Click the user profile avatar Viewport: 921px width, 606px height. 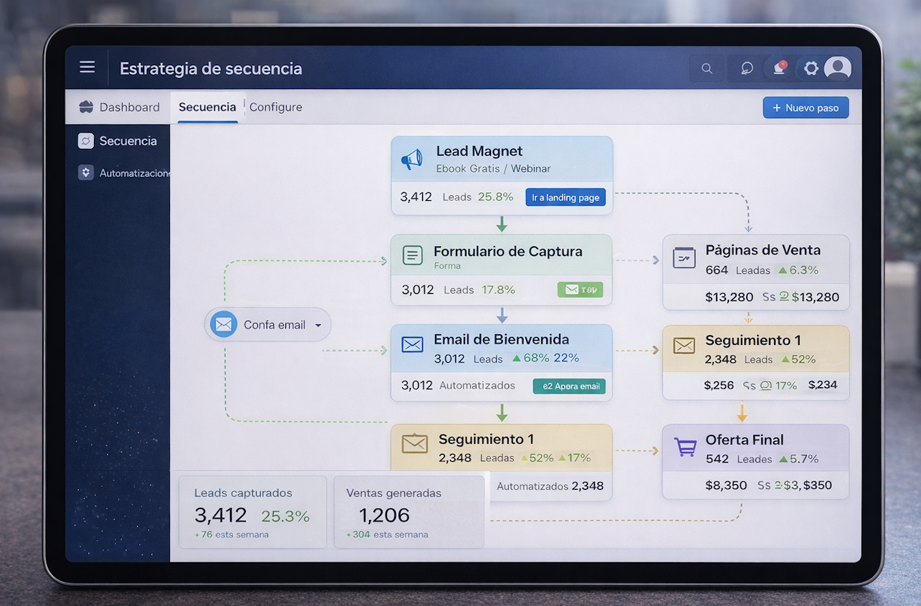click(x=837, y=68)
